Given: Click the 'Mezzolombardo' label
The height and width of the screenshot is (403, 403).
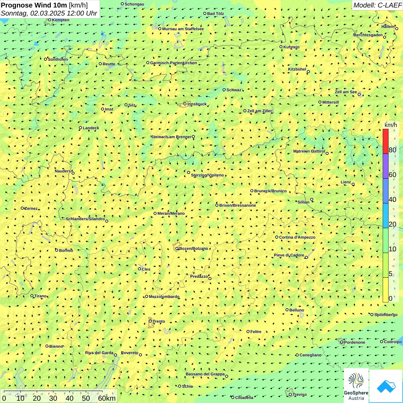Looking at the screenshot, I should (x=164, y=296).
